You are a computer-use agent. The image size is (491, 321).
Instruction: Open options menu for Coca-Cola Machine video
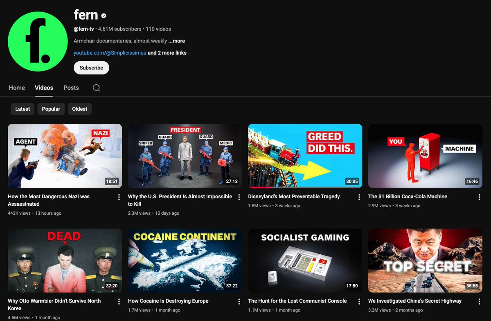479,197
